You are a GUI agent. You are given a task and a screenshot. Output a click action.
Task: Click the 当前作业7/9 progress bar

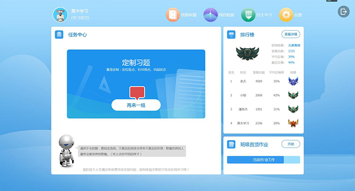click(x=263, y=160)
